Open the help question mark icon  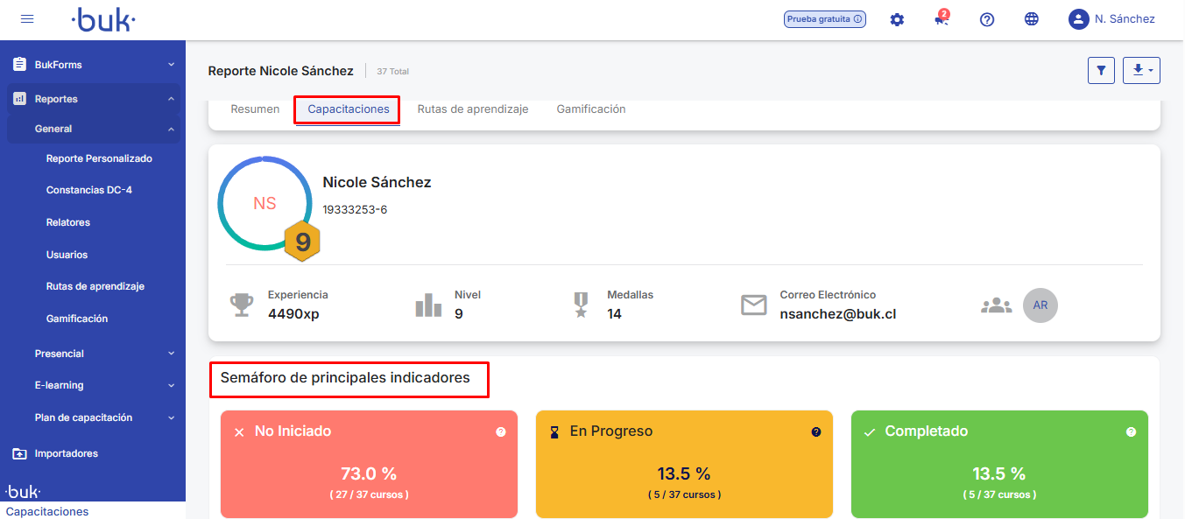pos(987,19)
